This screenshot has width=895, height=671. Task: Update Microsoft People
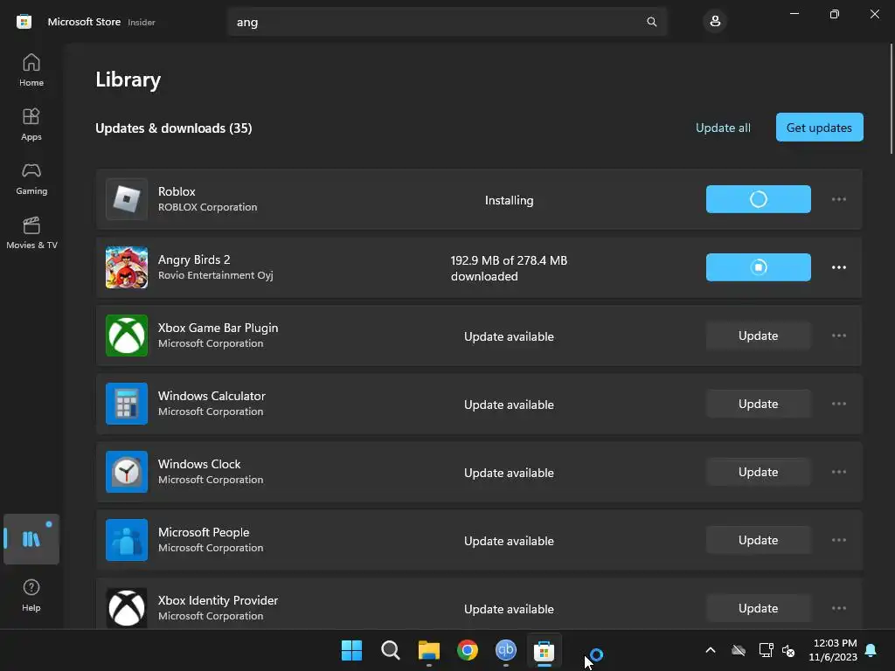(x=758, y=540)
